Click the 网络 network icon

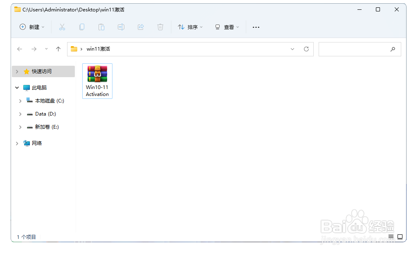[x=27, y=143]
